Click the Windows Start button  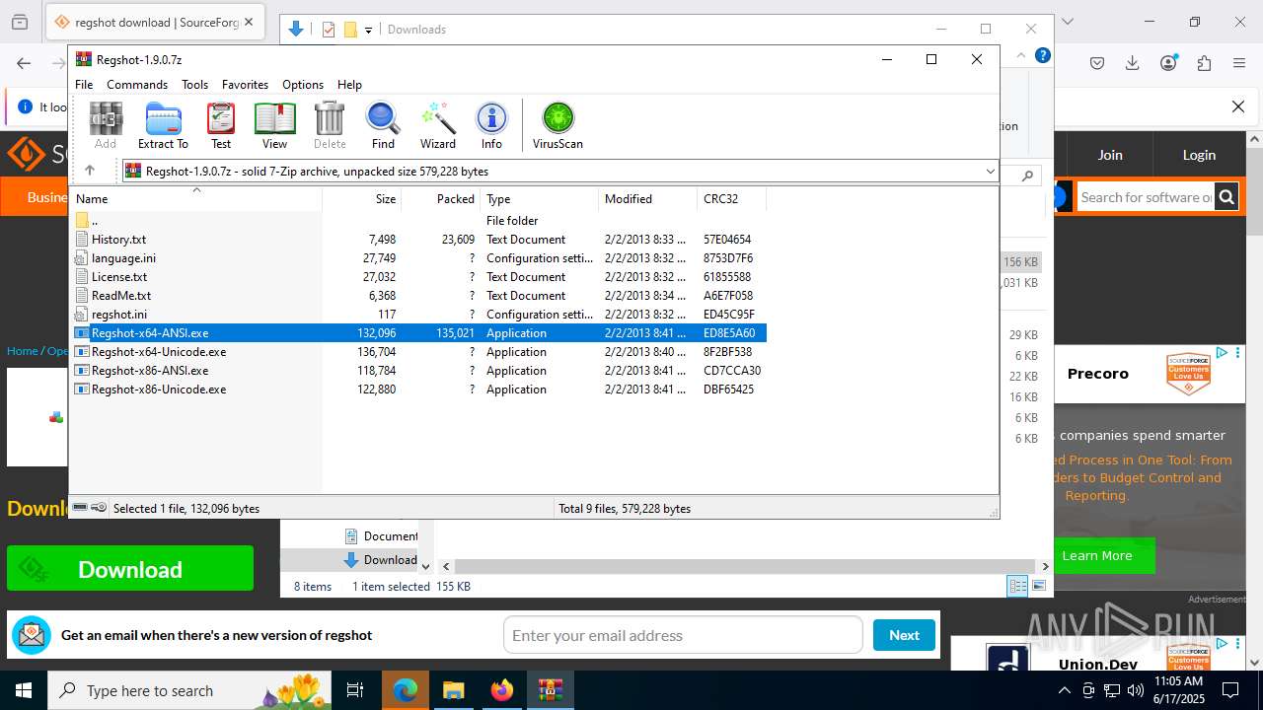coord(24,690)
